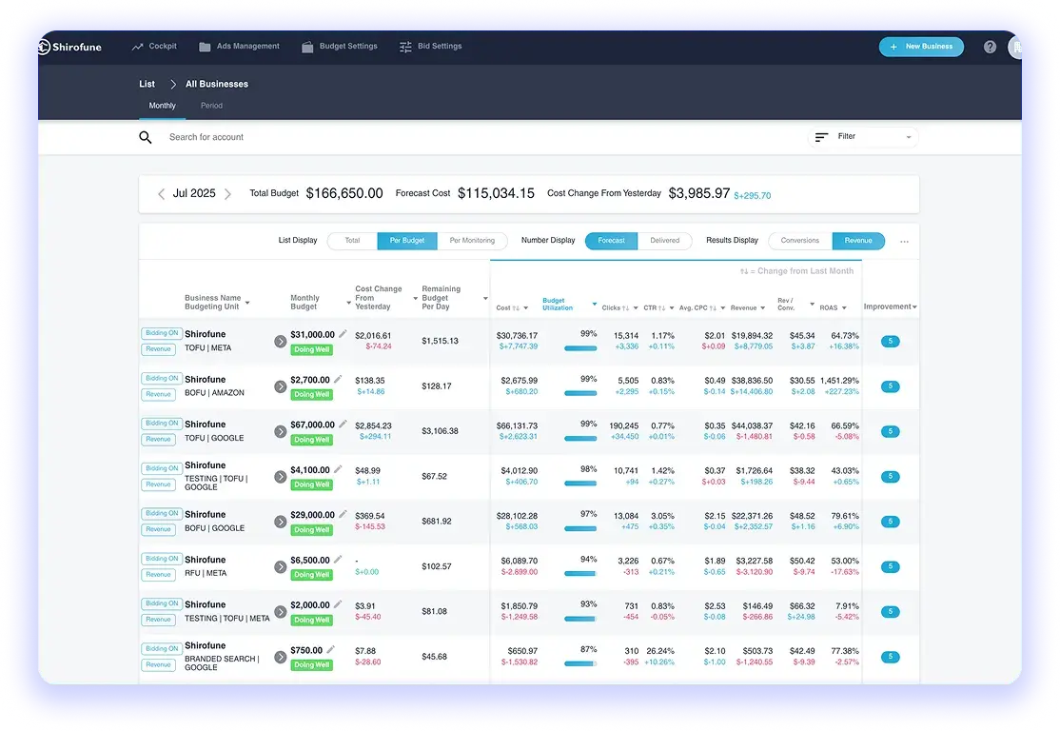
Task: Click improvement badge in RFU | META row
Action: (891, 566)
